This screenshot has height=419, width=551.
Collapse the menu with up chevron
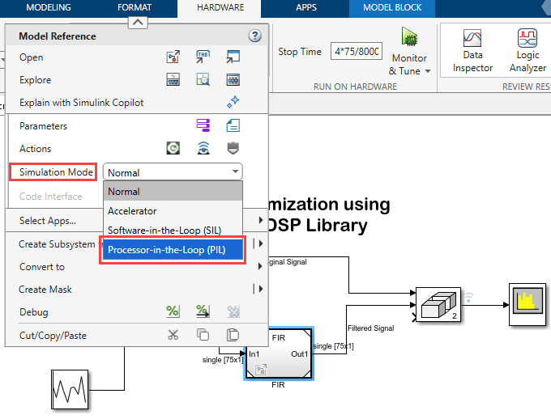(138, 23)
